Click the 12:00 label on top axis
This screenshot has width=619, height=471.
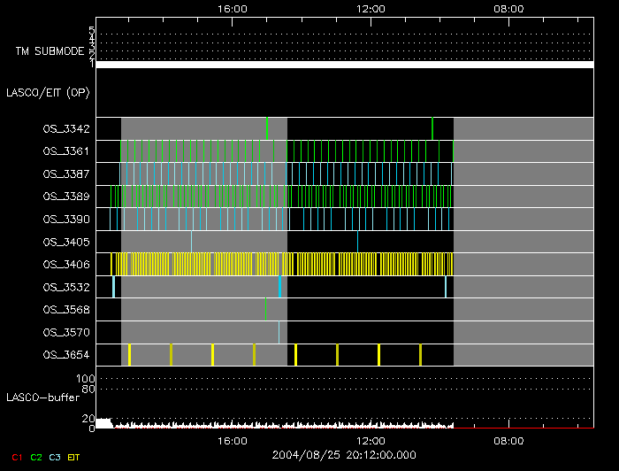coord(370,8)
